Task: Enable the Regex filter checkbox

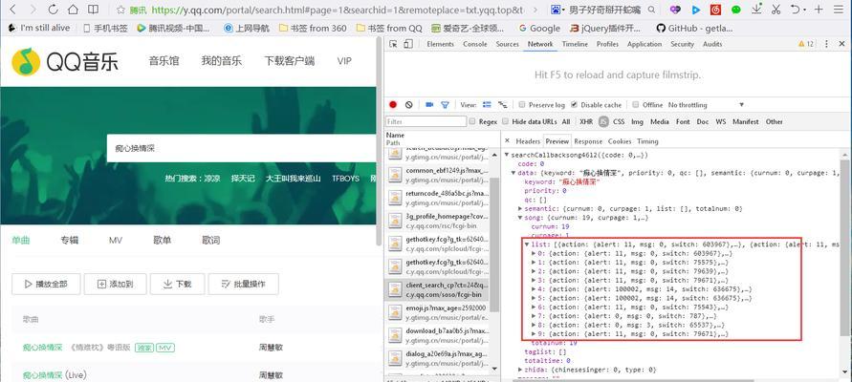Action: coord(472,121)
